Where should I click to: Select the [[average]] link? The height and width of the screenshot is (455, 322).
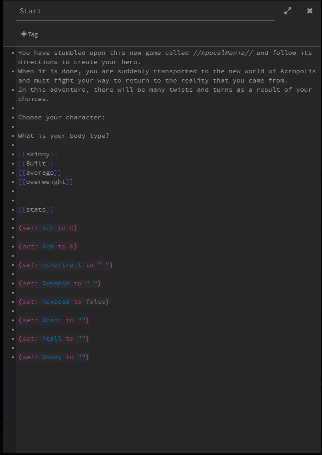pos(38,172)
